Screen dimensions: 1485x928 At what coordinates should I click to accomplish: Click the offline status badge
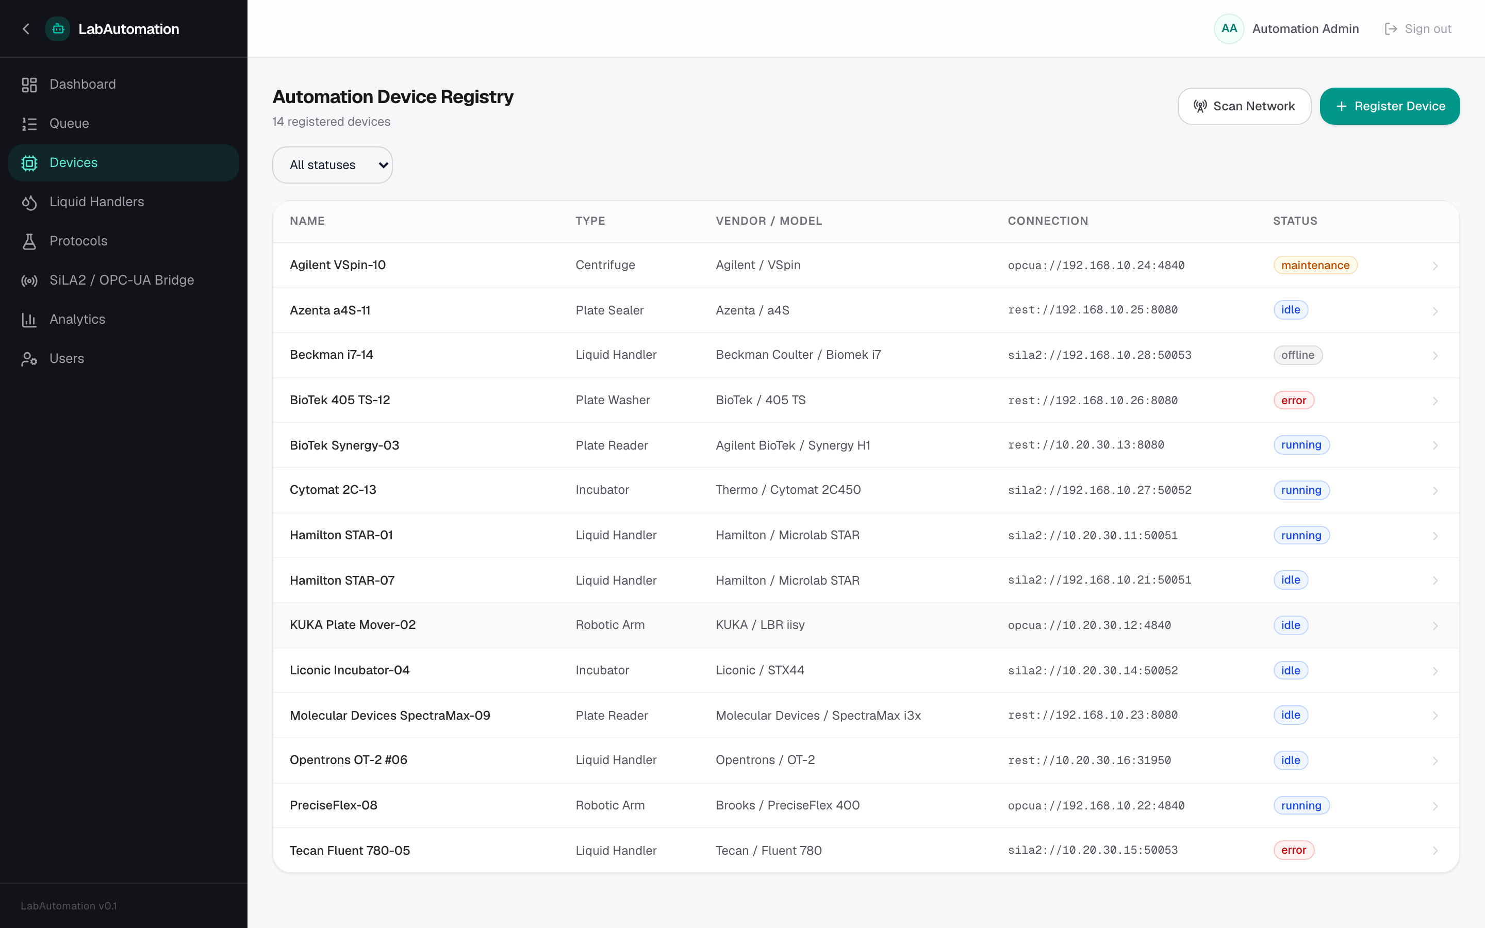[x=1297, y=355]
